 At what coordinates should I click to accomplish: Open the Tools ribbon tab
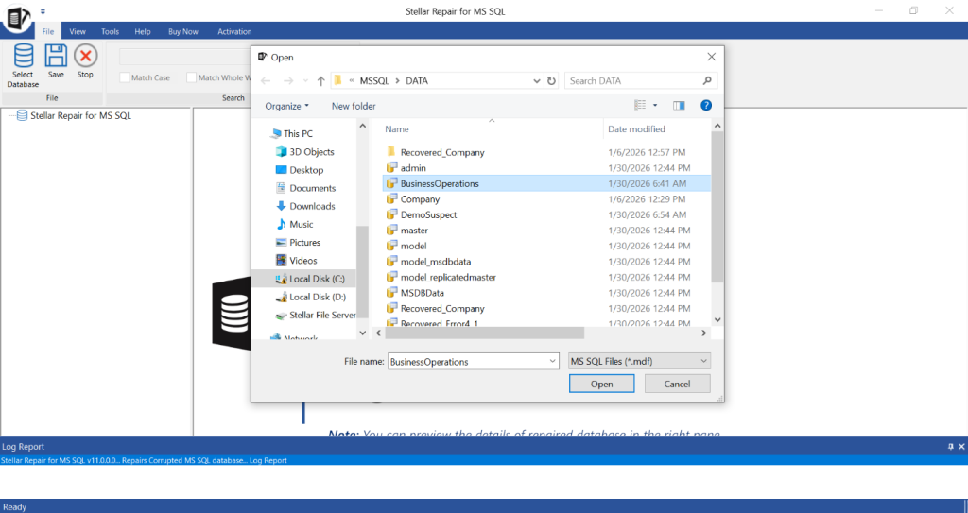pyautogui.click(x=110, y=31)
